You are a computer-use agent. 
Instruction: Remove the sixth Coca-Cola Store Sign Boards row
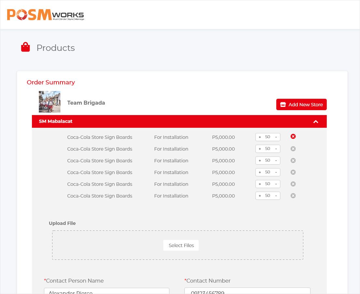tap(293, 196)
